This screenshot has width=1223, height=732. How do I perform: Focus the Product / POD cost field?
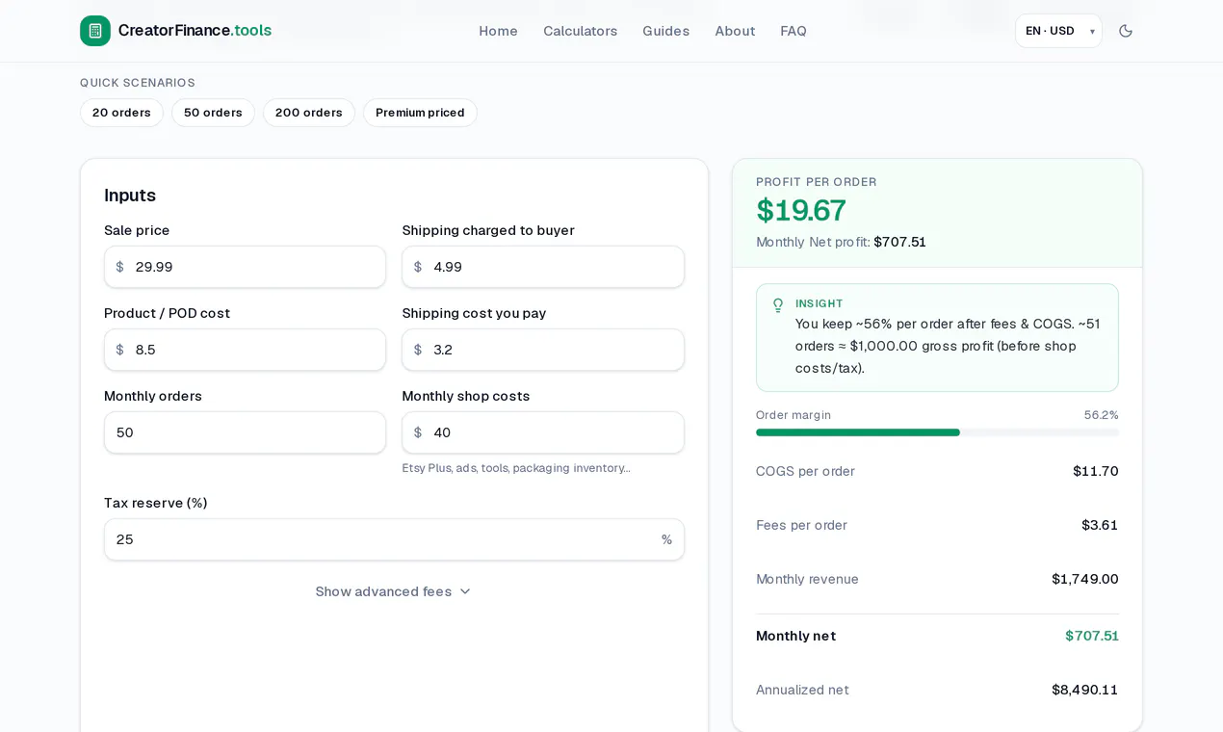pyautogui.click(x=245, y=350)
